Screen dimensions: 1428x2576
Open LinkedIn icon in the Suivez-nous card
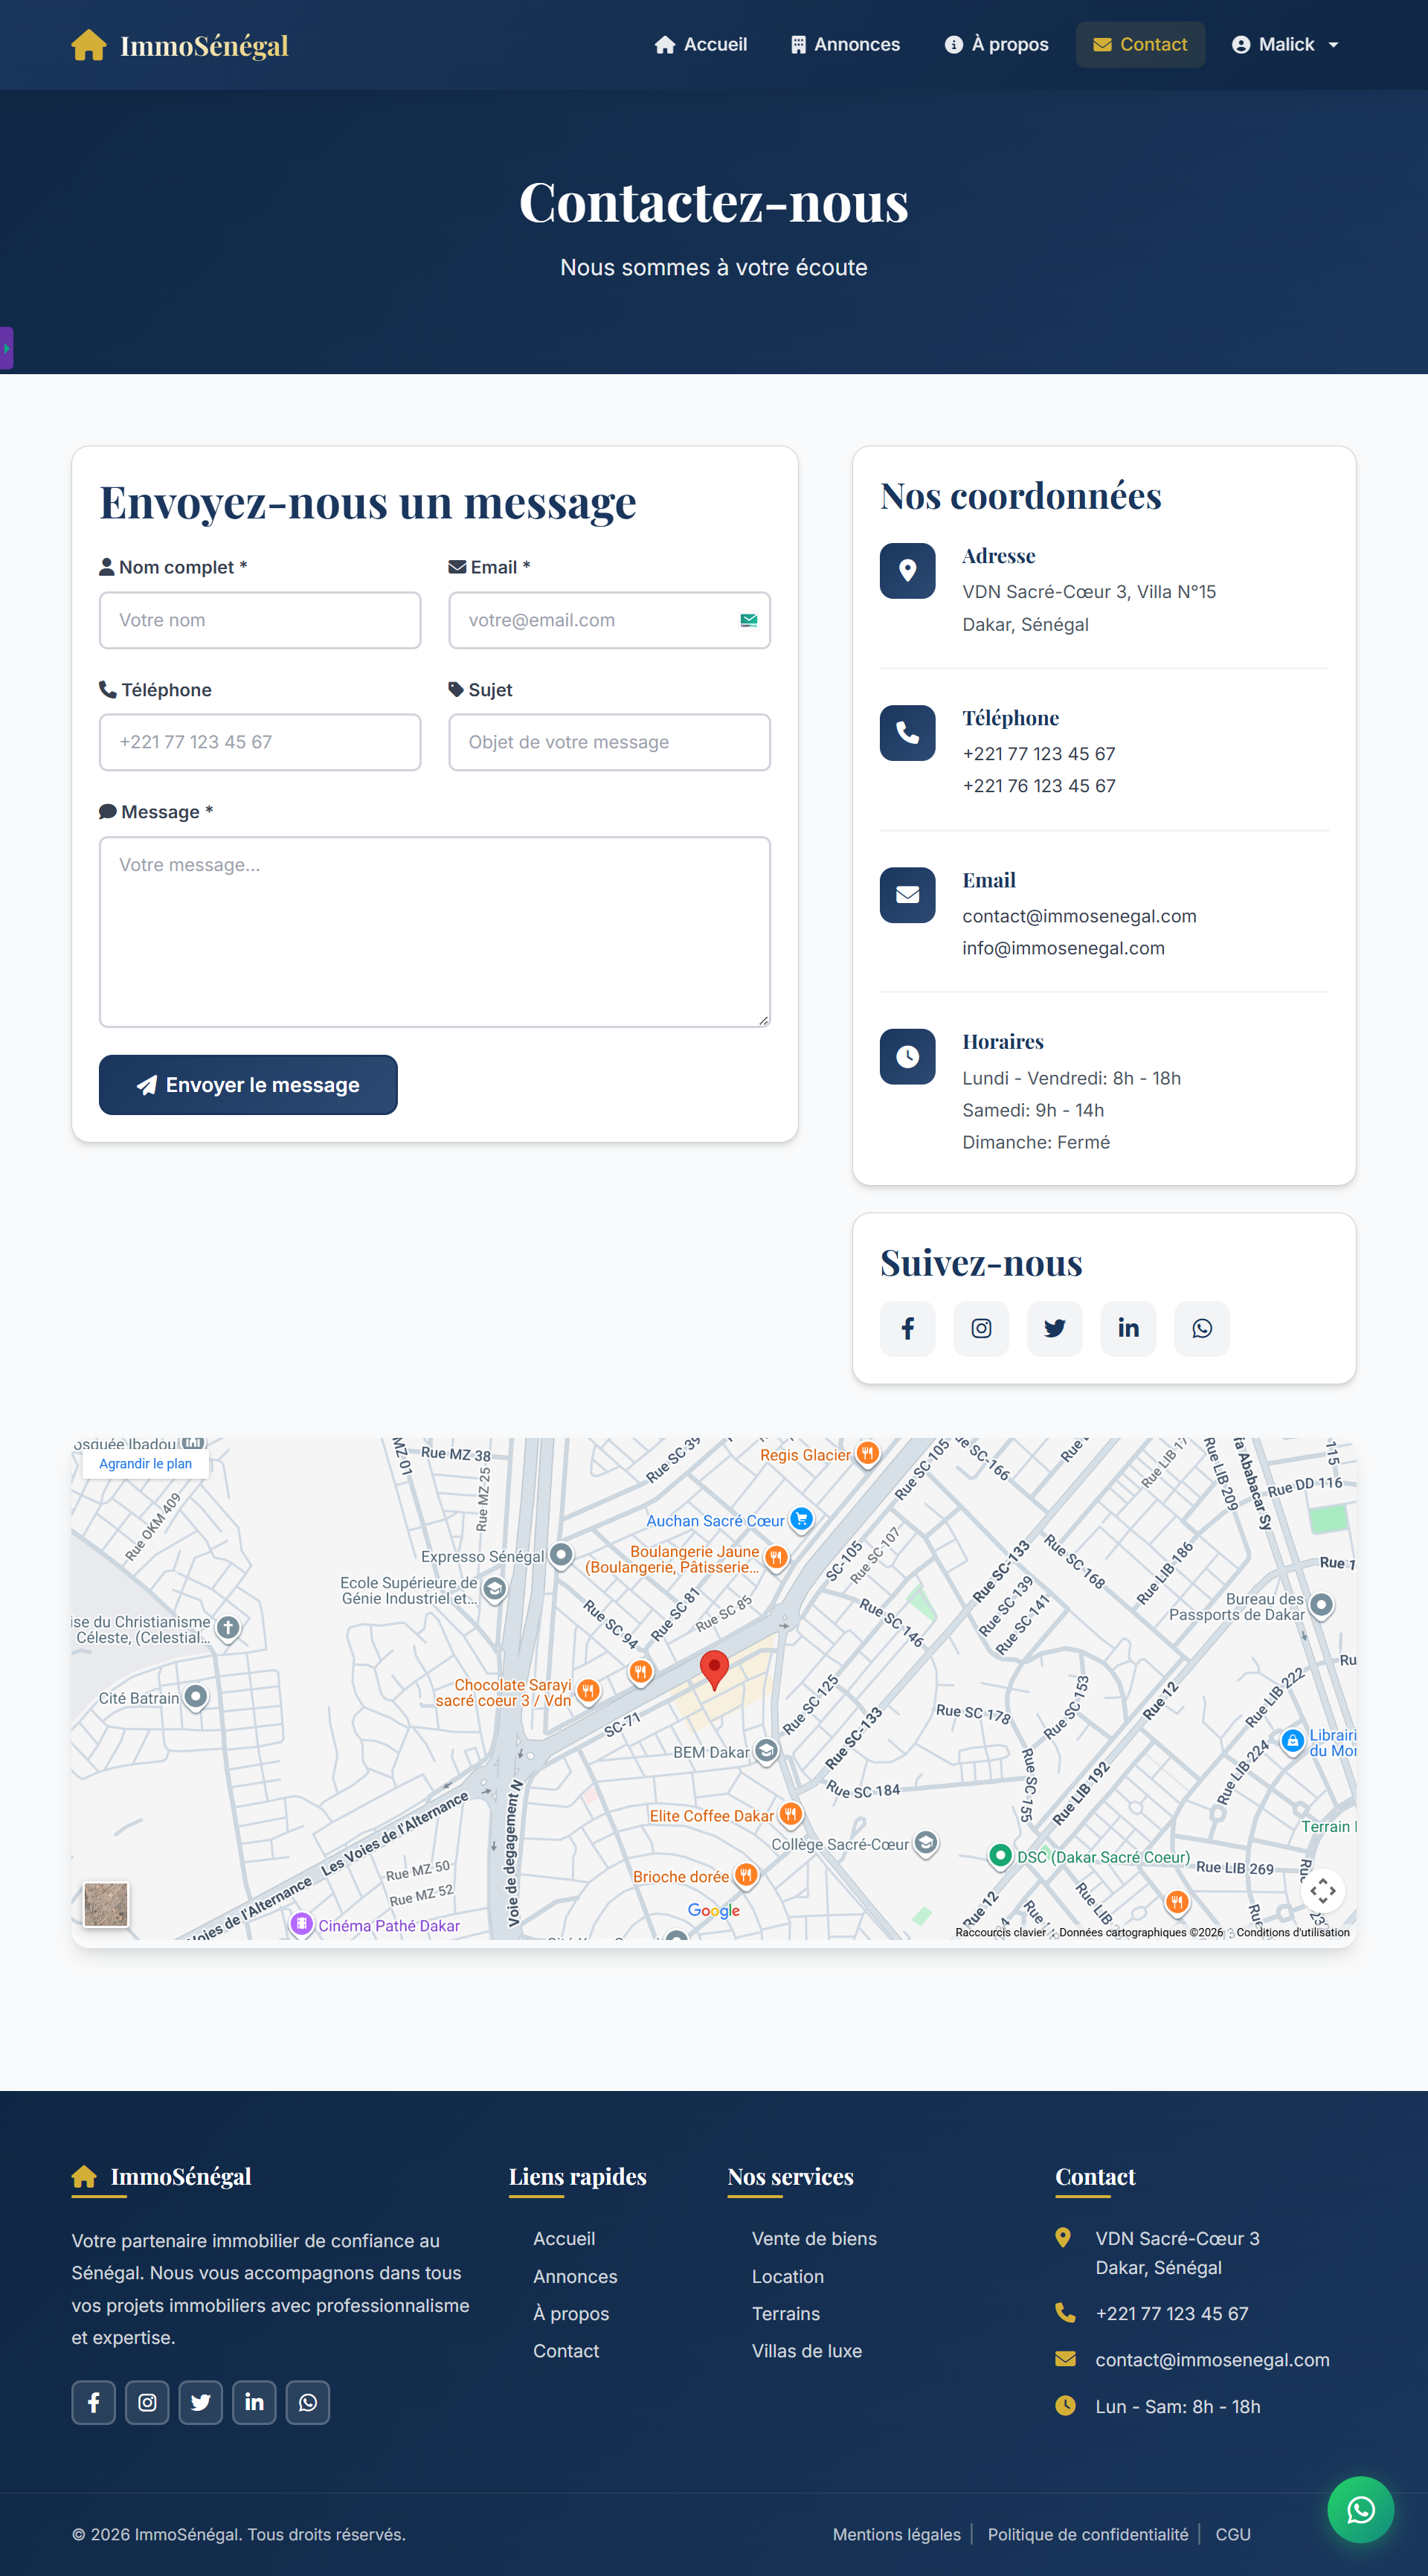tap(1128, 1328)
